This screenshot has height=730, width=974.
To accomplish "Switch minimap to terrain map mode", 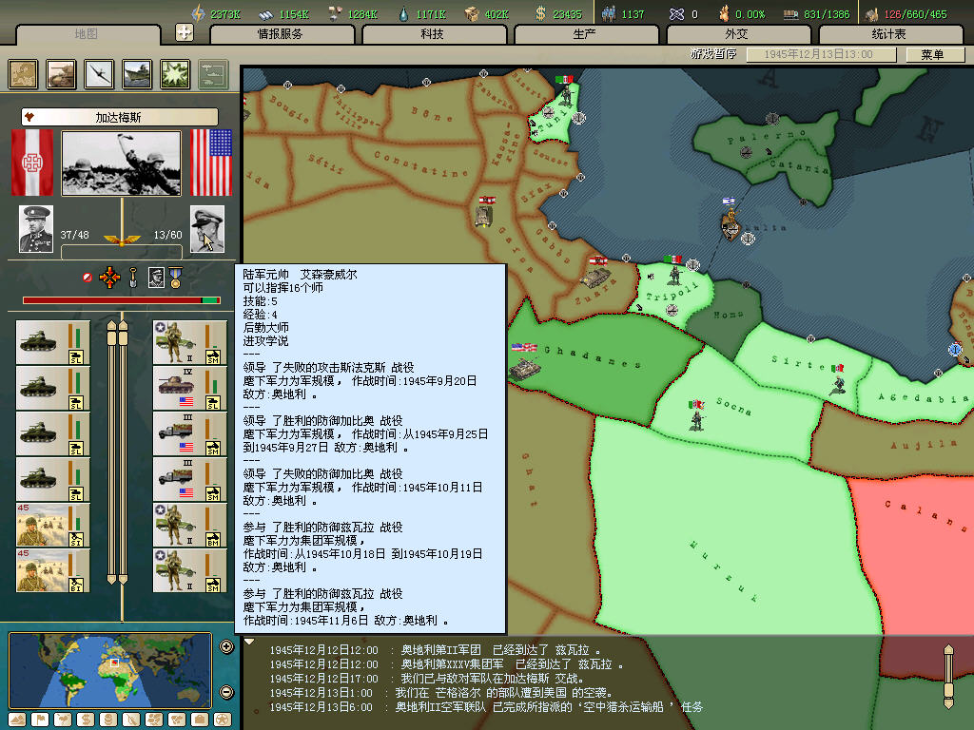I will click(x=18, y=719).
